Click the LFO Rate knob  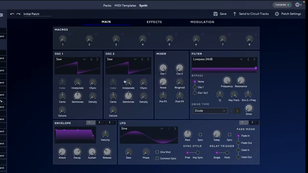(x=187, y=134)
